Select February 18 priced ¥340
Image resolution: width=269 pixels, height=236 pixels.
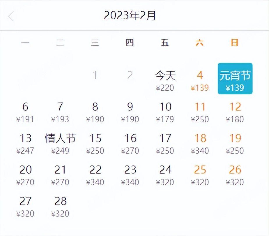[200, 143]
